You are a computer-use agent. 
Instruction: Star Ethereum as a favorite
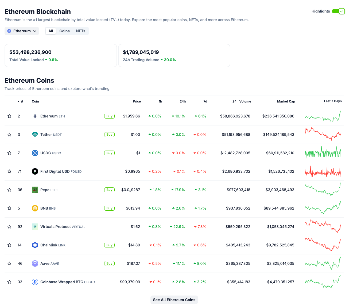9,116
